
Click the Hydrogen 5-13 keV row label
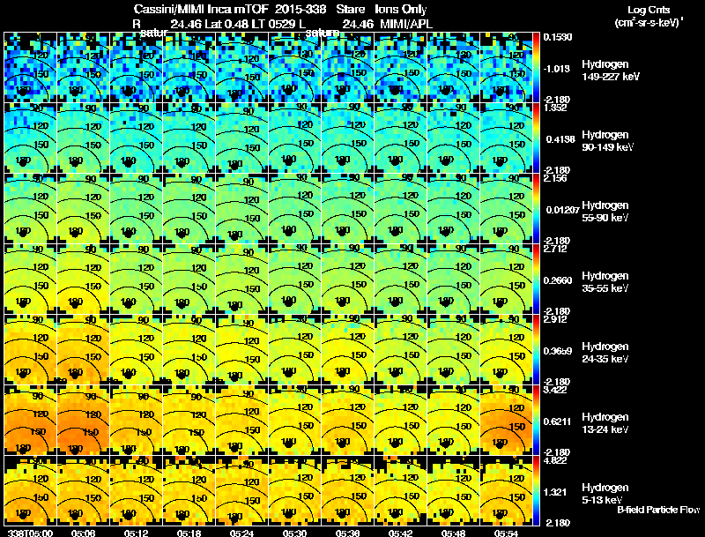(605, 494)
